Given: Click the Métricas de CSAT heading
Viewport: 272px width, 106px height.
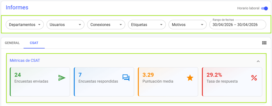Looking at the screenshot, I should pos(25,60).
